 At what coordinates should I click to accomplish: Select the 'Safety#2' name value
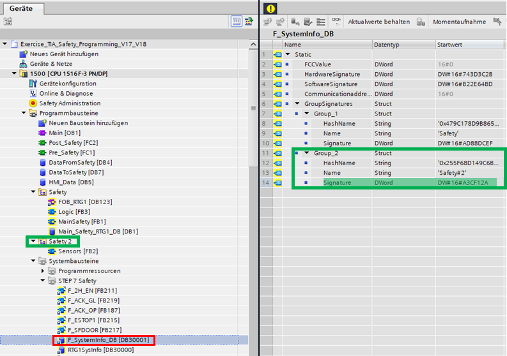tap(452, 173)
